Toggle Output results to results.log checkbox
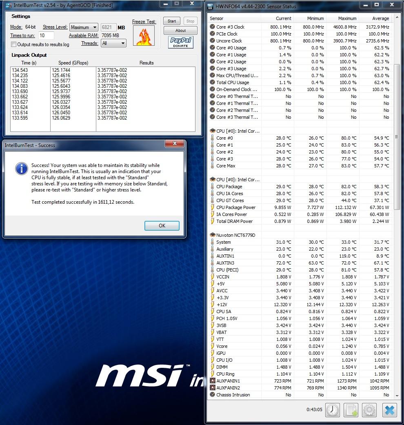Viewport: 404px width, 425px height. click(x=13, y=44)
